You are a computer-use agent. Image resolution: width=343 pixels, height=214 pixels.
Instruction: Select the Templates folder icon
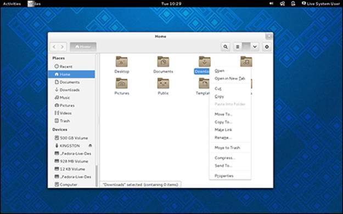(204, 83)
